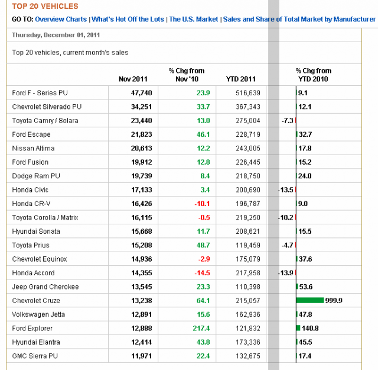This screenshot has width=378, height=370.
Task: Go to What's Hot Off the Lots
Action: click(128, 20)
